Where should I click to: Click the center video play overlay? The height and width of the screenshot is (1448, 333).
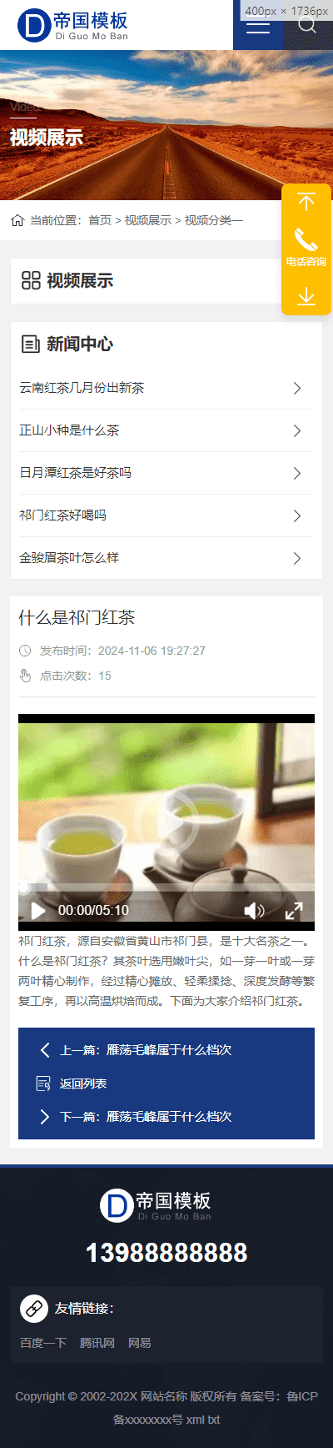pyautogui.click(x=166, y=822)
